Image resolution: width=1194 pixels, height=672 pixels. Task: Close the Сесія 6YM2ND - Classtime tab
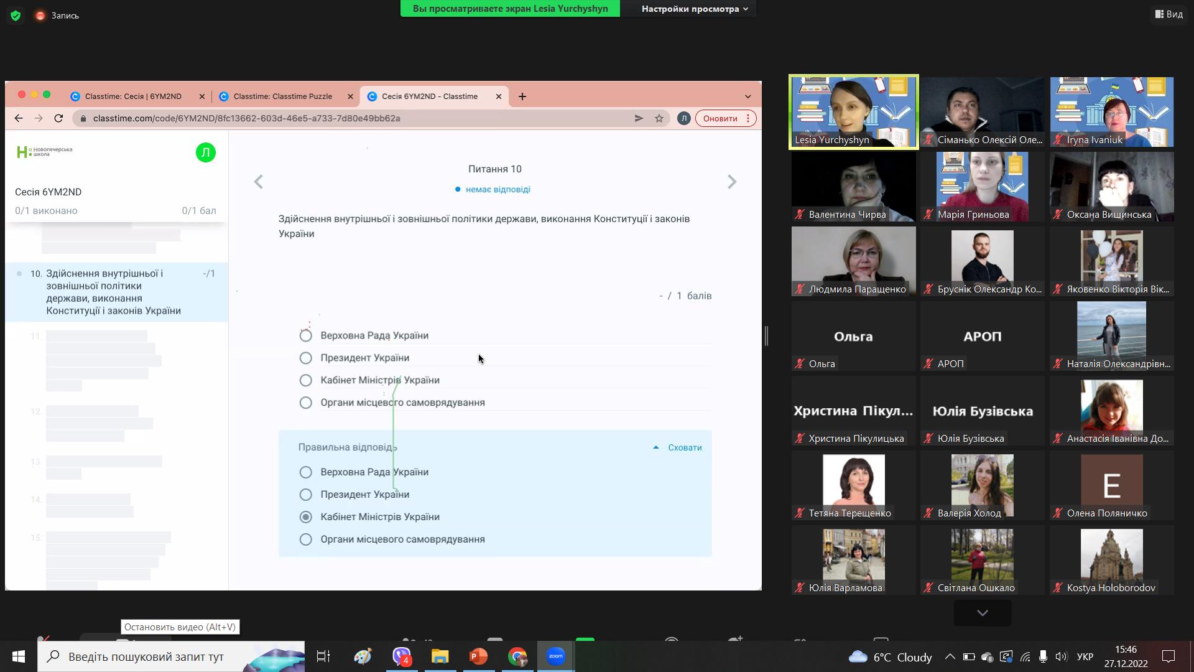[499, 96]
